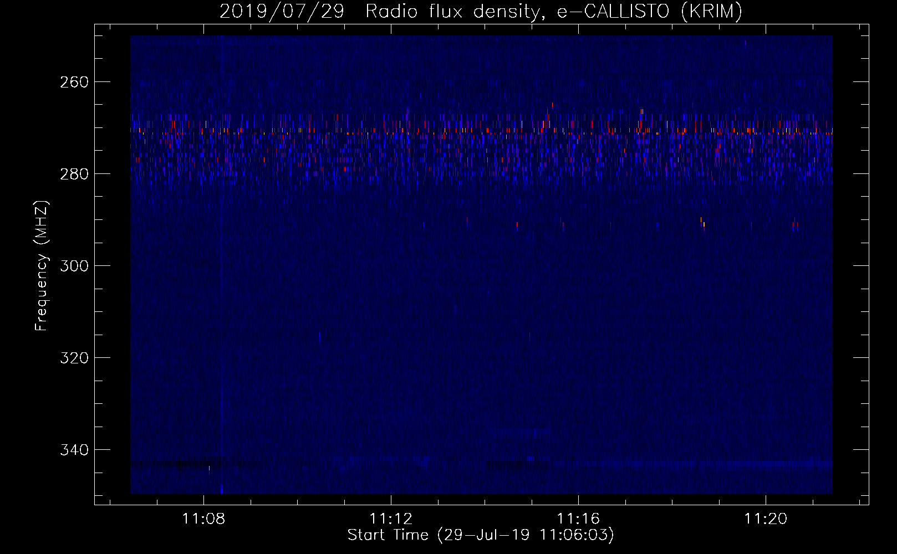Click the 320 frequency tick label

74,358
